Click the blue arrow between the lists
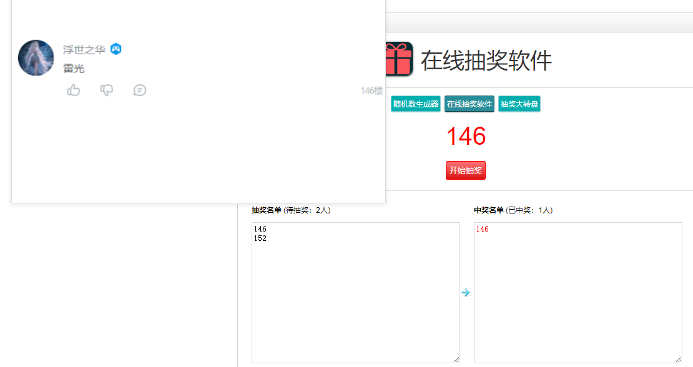The width and height of the screenshot is (693, 367). (x=466, y=292)
